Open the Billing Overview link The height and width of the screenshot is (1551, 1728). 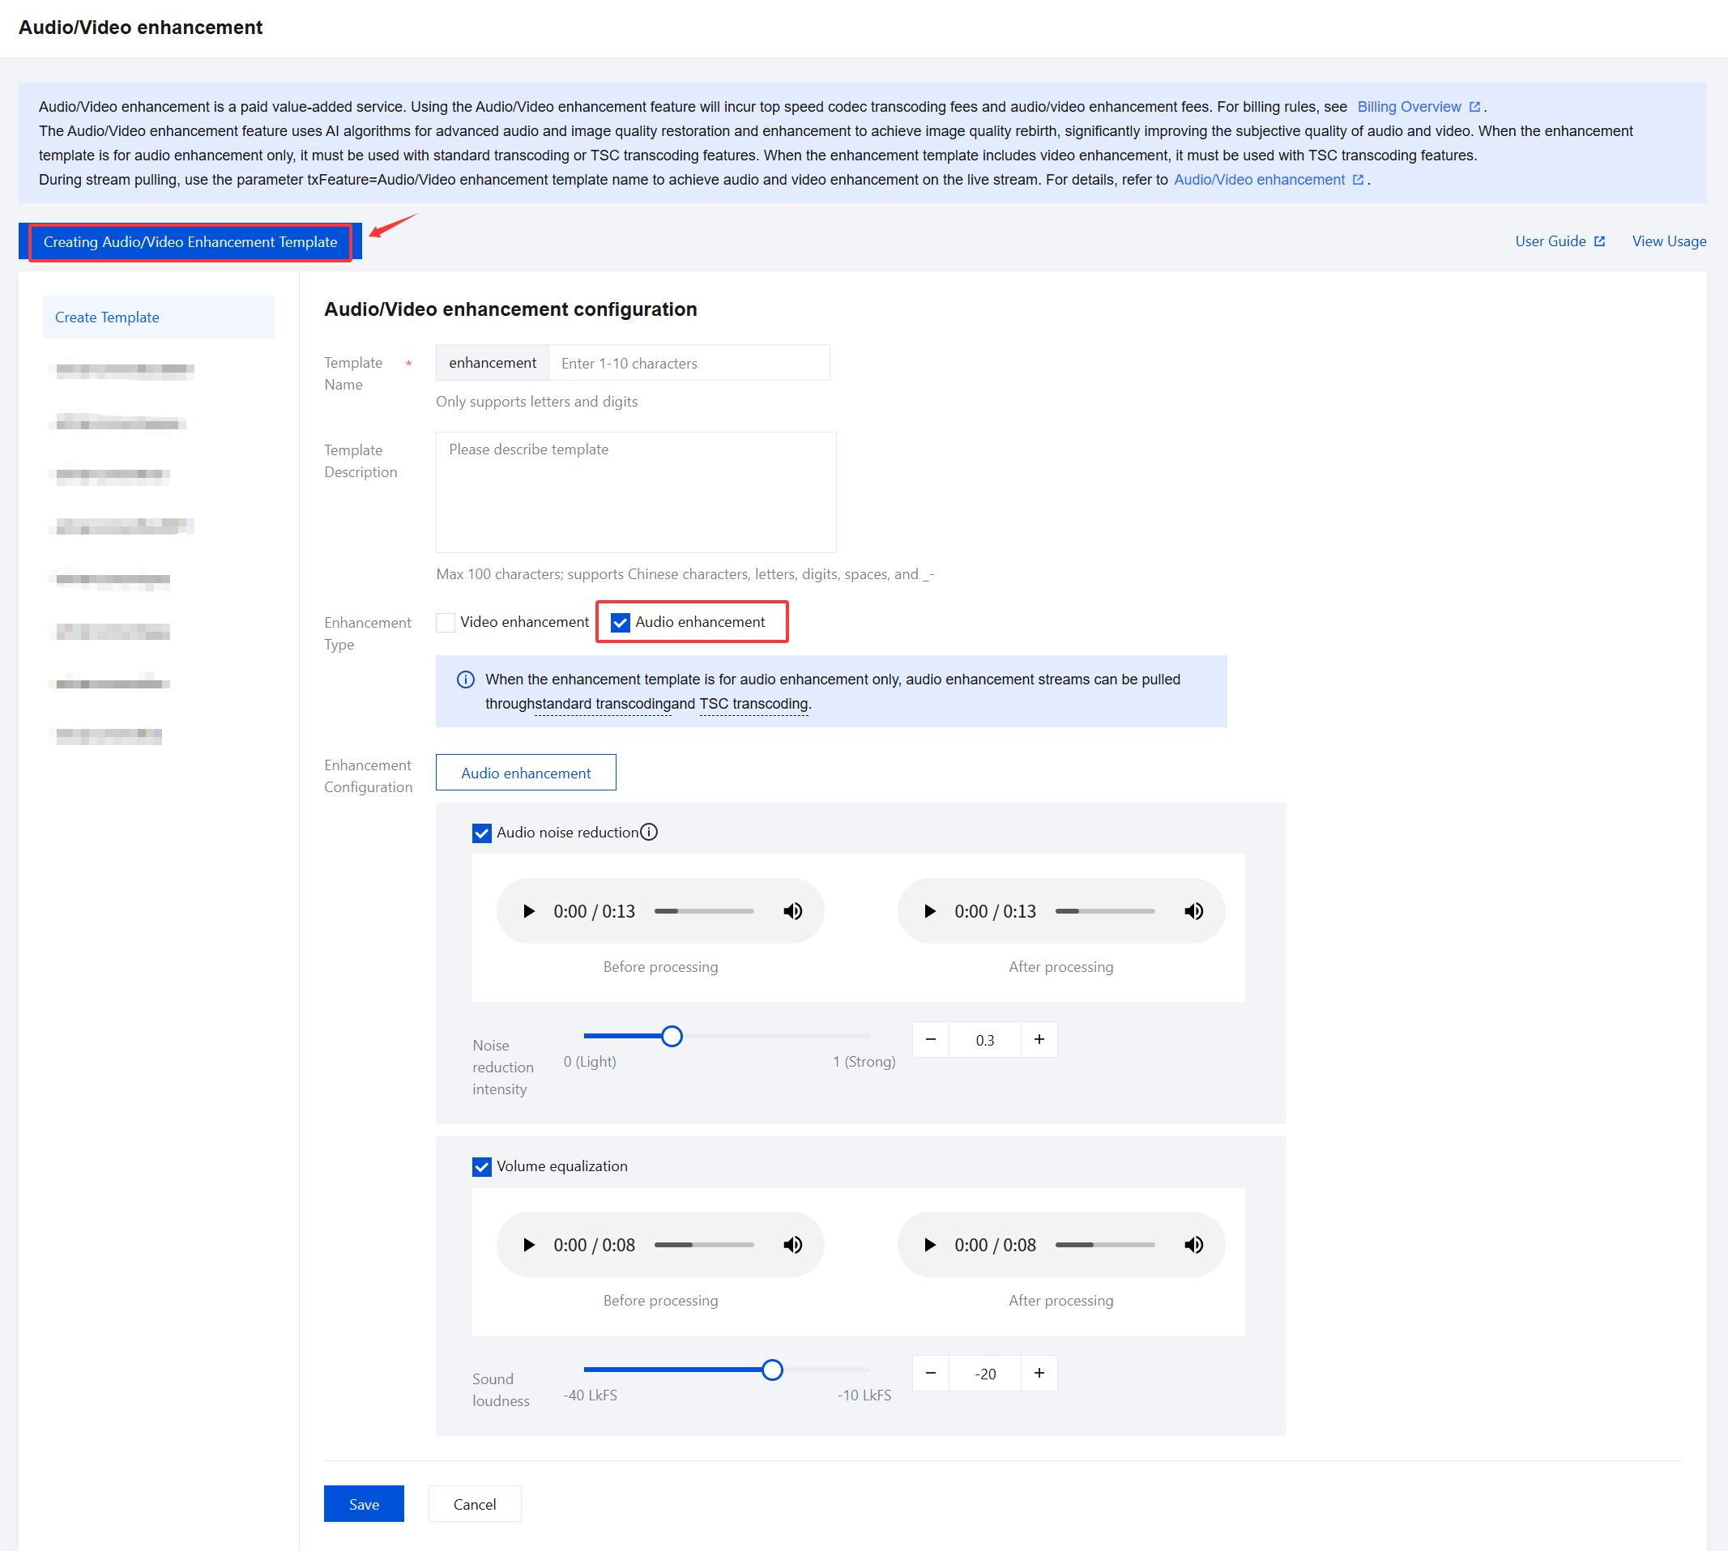pos(1408,107)
